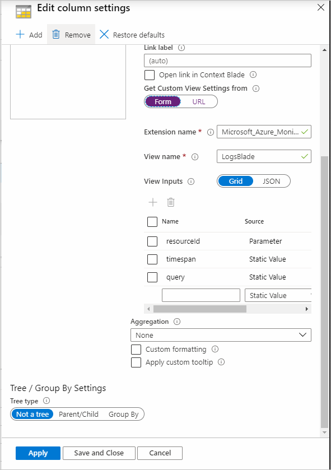Click info icon beside Tree type
Image resolution: width=331 pixels, height=470 pixels.
46,401
